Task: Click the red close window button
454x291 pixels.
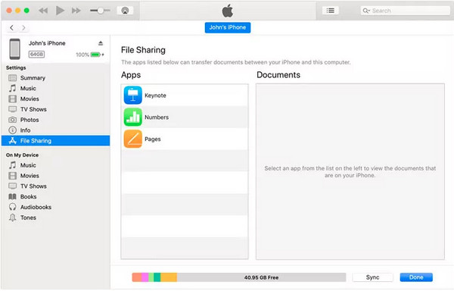Action: 9,11
